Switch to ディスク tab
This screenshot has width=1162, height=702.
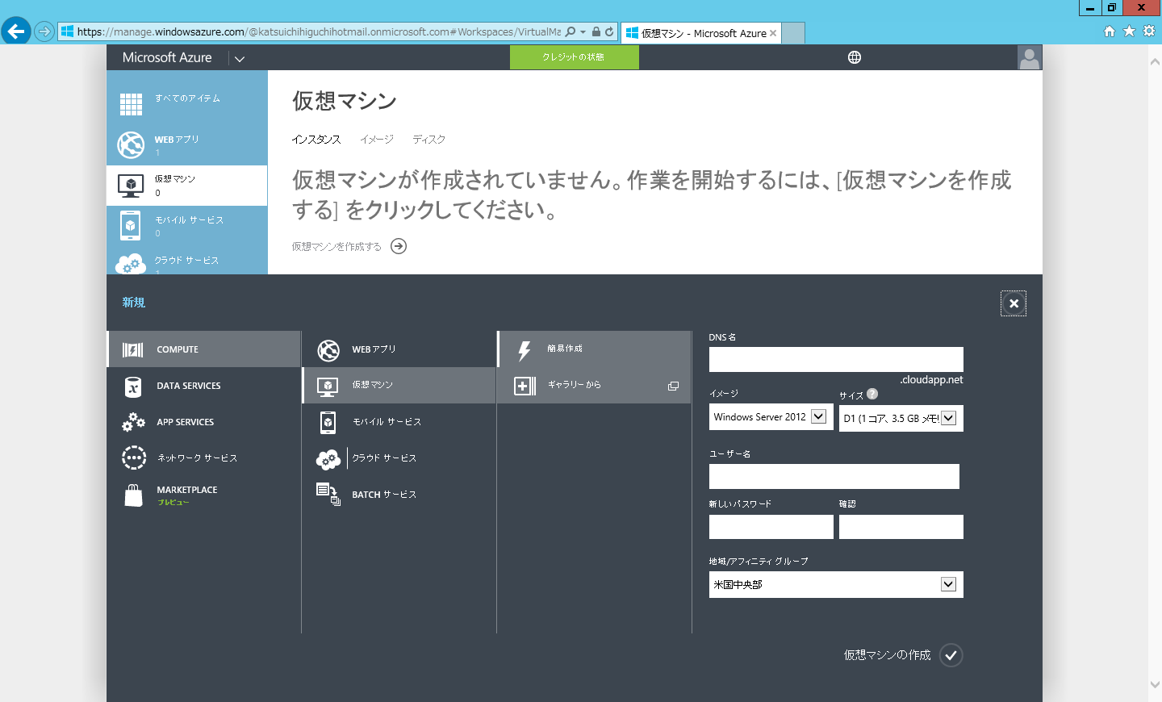428,140
